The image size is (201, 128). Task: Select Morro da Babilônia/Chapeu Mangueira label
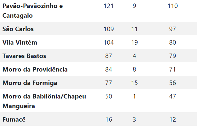(x=44, y=101)
